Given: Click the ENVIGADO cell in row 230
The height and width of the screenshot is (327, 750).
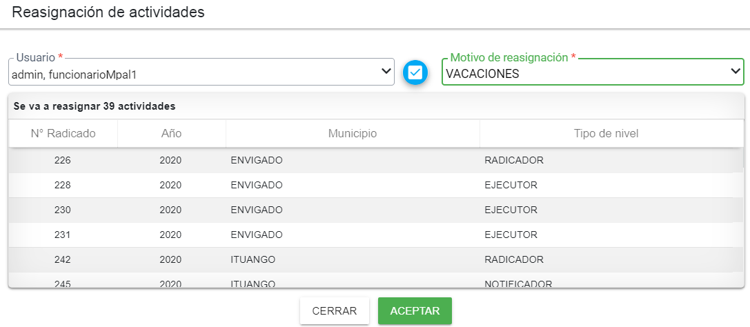Looking at the screenshot, I should (257, 210).
